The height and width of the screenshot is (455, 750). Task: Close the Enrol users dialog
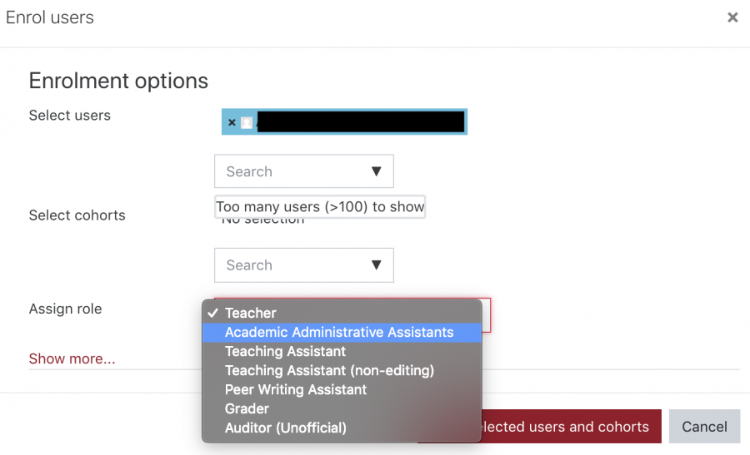[732, 17]
